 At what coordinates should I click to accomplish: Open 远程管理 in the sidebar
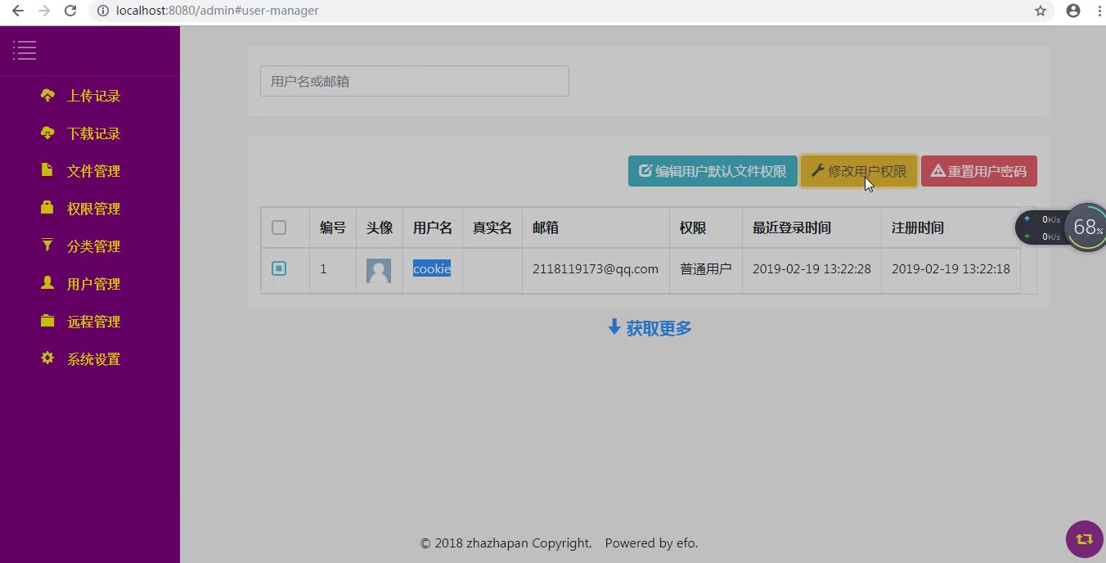click(93, 322)
